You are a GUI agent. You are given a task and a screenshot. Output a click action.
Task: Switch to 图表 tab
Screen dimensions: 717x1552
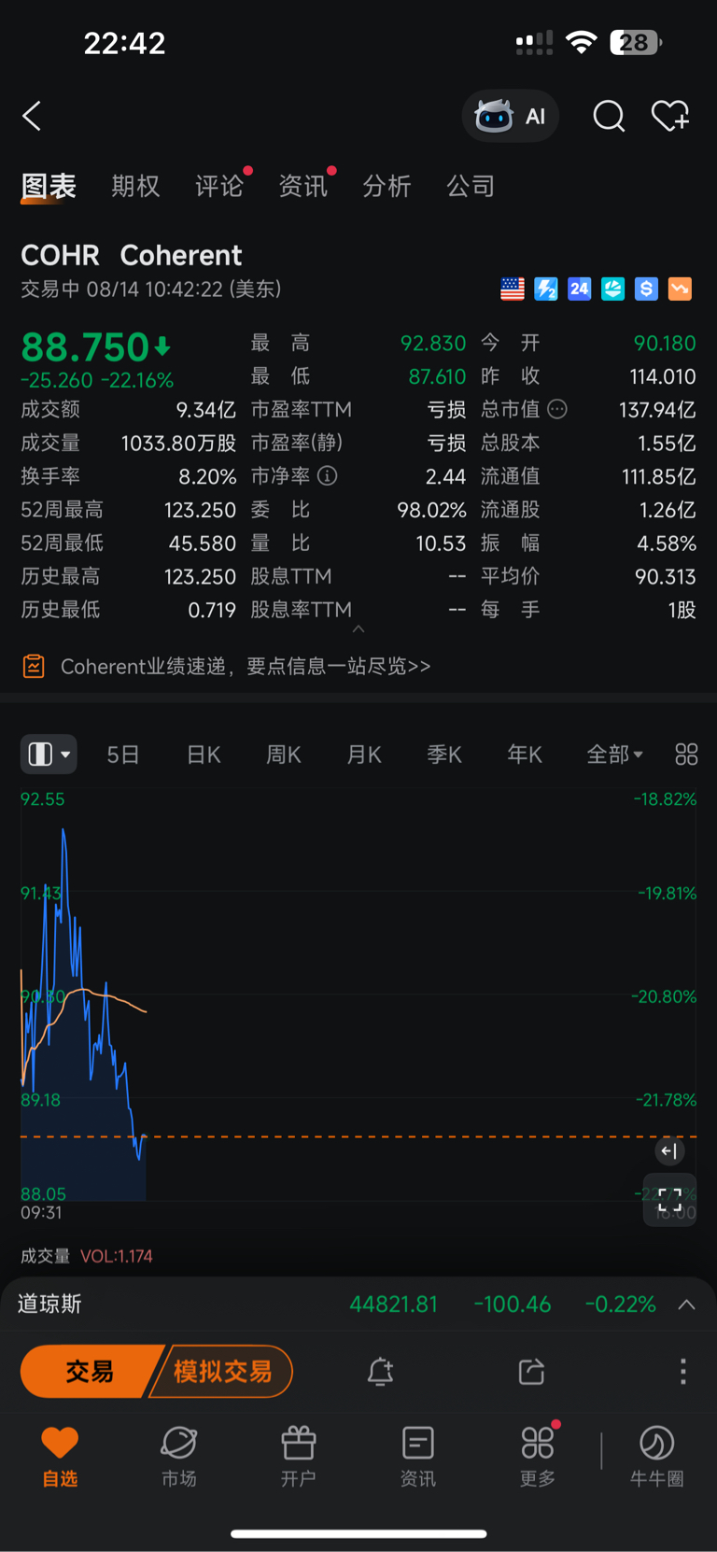[x=49, y=187]
